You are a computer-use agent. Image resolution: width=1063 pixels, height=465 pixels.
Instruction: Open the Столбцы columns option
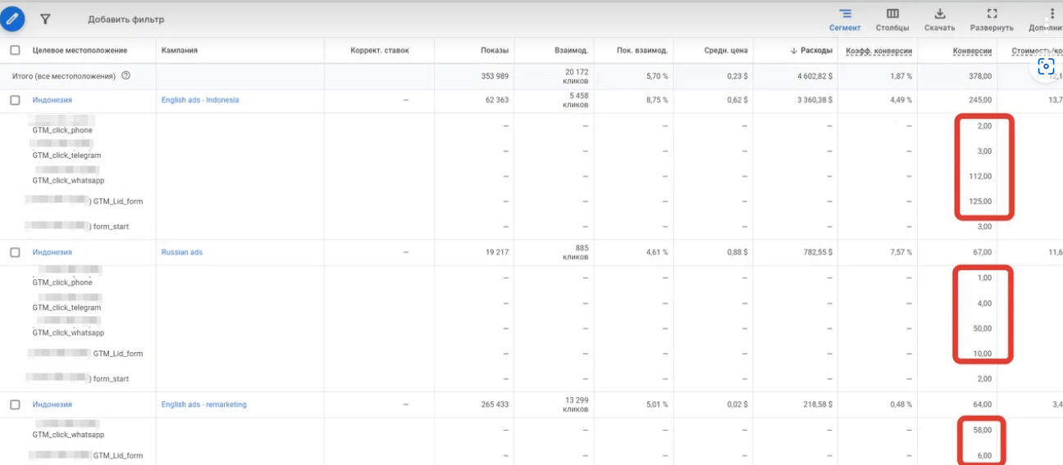click(x=892, y=20)
